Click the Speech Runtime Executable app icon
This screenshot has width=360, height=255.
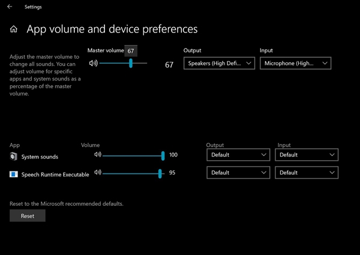pos(14,174)
